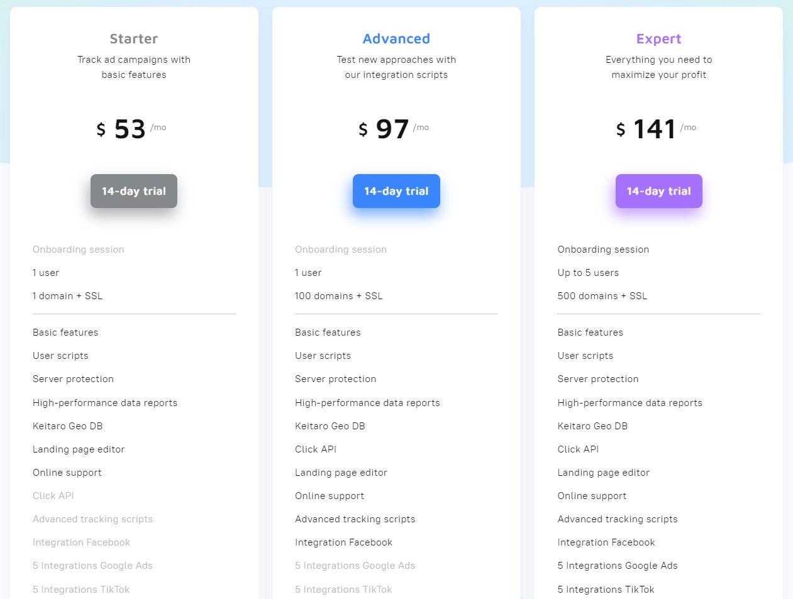The image size is (793, 599).
Task: Click '5 Integrations Google Ads' in Expert
Action: (618, 566)
